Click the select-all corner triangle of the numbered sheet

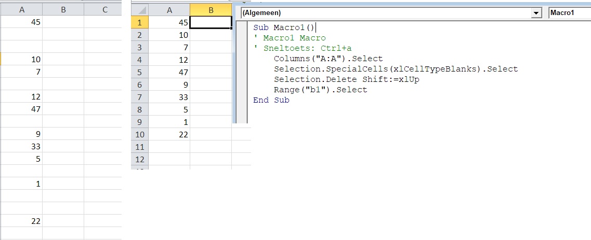coord(140,10)
